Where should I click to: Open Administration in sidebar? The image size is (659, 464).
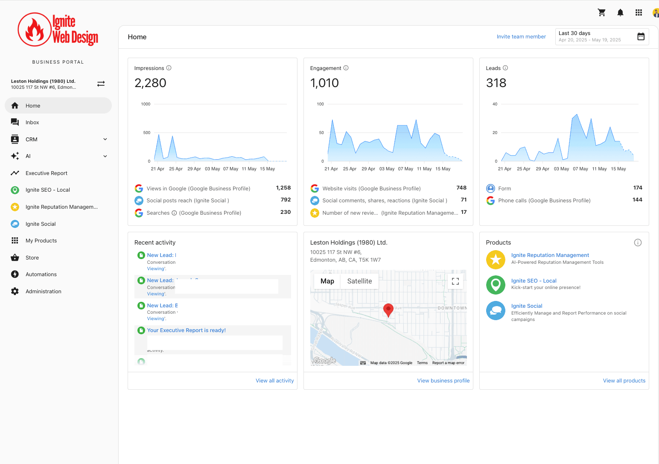coord(58,292)
